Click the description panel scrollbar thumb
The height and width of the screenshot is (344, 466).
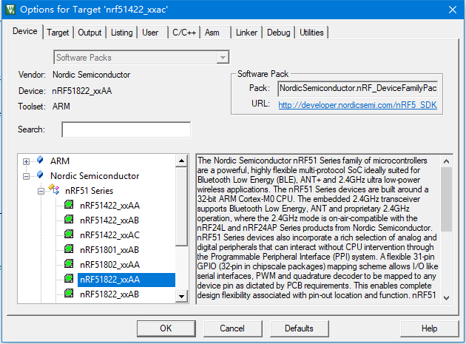[446, 199]
